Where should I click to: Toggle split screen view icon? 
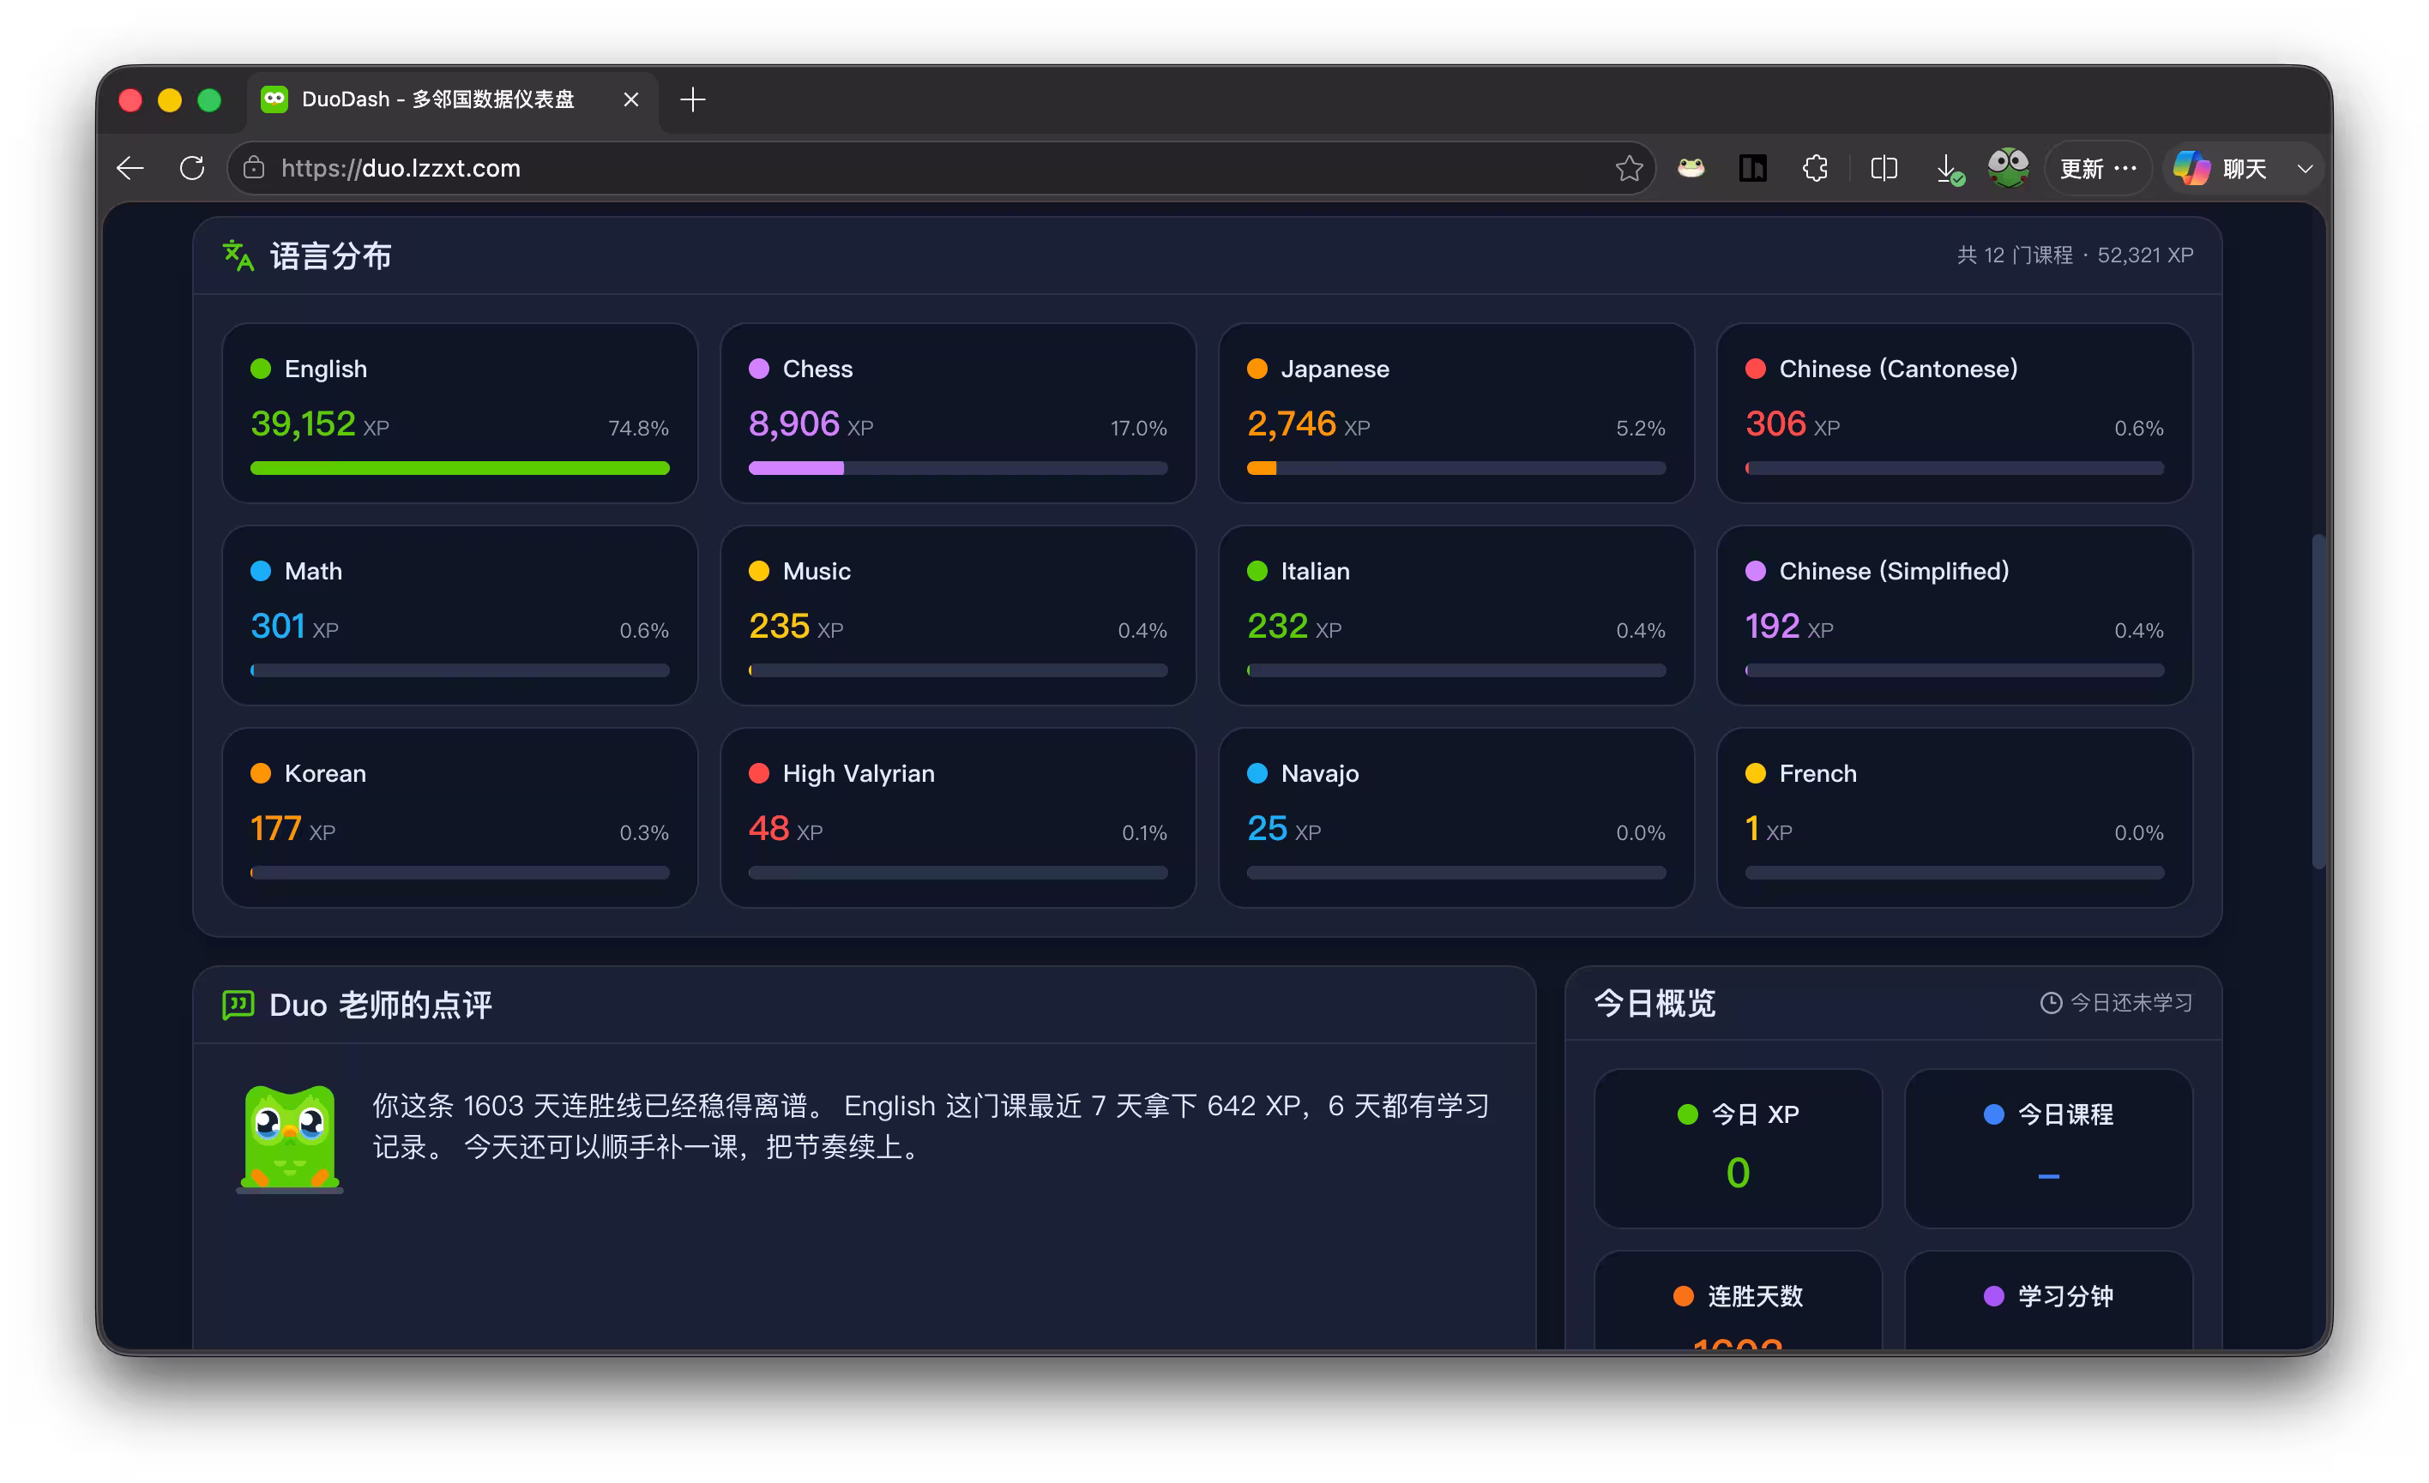click(x=1884, y=169)
